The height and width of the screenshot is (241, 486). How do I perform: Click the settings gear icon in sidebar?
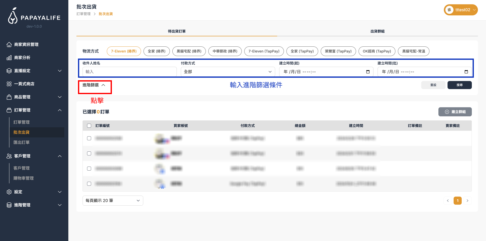coord(9,192)
